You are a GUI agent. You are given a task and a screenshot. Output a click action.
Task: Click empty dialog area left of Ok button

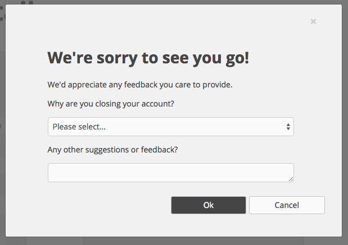(x=109, y=205)
